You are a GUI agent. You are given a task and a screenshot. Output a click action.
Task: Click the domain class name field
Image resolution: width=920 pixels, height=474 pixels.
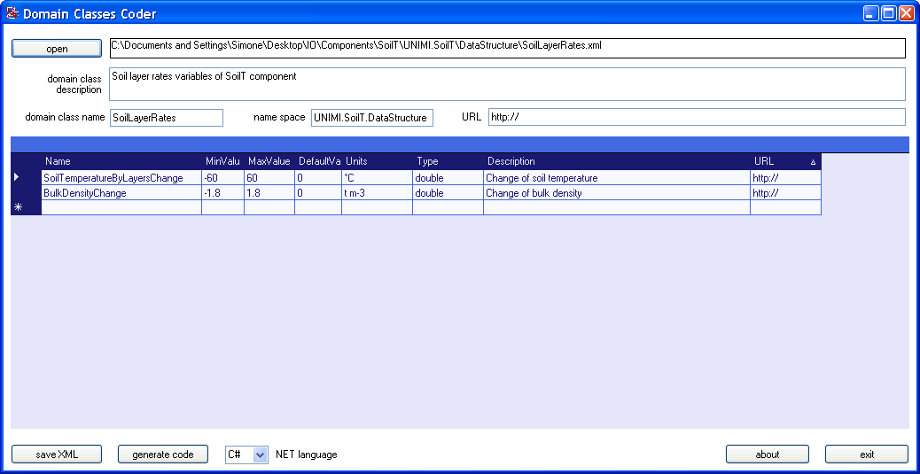pos(167,117)
